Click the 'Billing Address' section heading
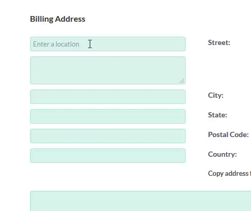Image resolution: width=251 pixels, height=211 pixels. point(58,19)
